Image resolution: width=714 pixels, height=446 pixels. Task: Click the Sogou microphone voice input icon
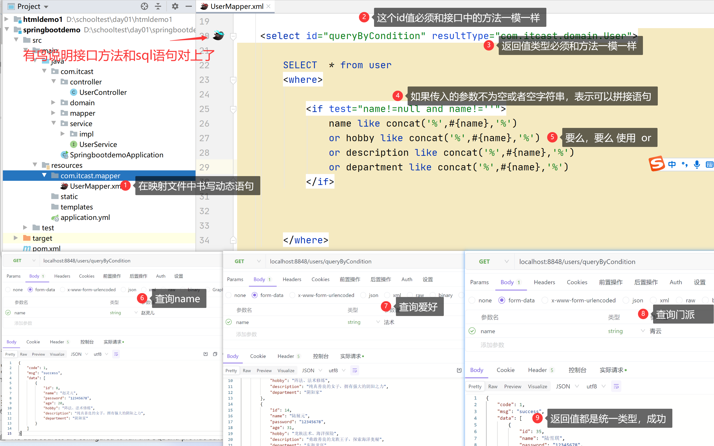(697, 164)
